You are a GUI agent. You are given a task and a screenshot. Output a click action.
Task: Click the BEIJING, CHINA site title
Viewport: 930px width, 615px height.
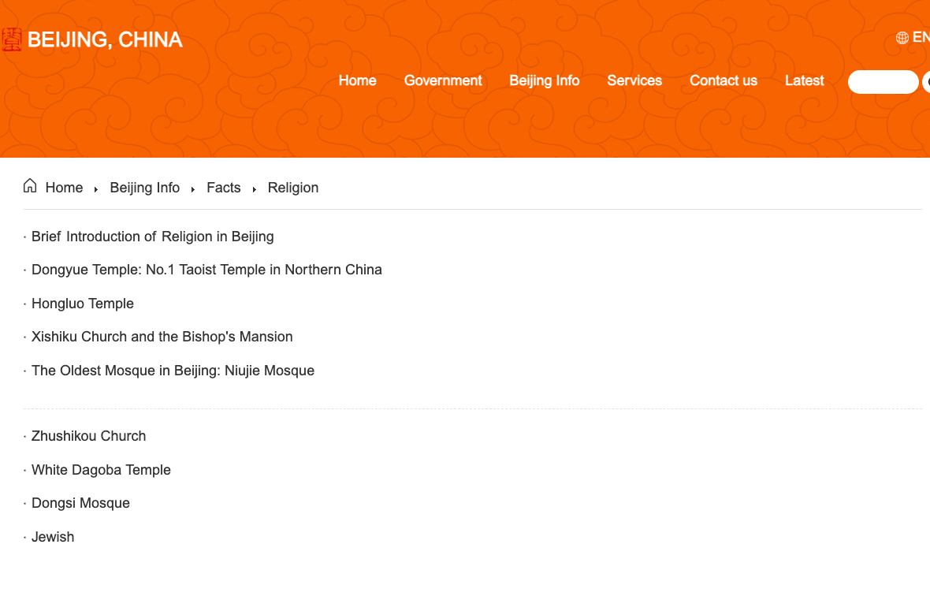tap(105, 39)
